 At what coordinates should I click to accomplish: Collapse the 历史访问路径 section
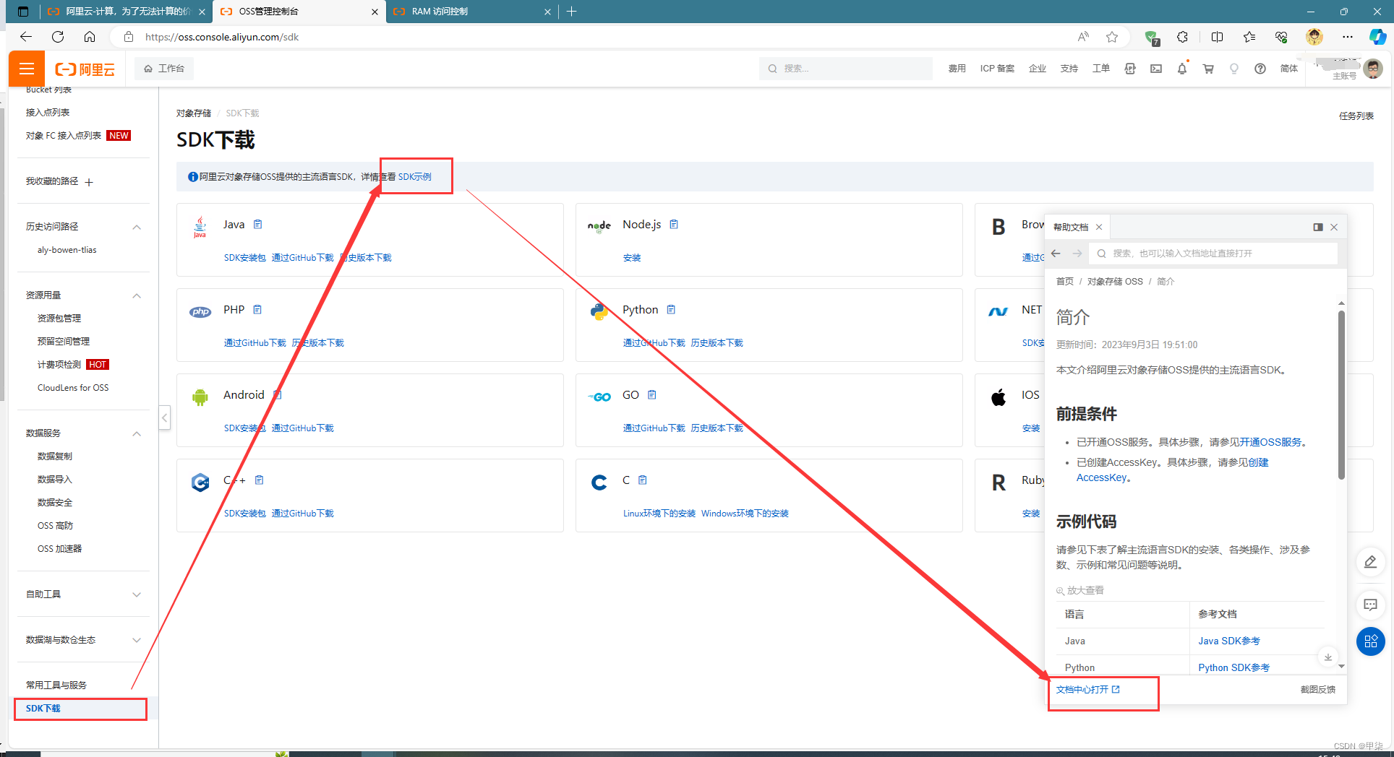tap(137, 227)
